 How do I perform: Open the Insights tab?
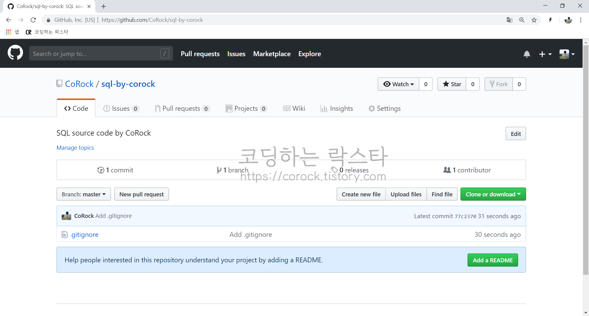337,109
